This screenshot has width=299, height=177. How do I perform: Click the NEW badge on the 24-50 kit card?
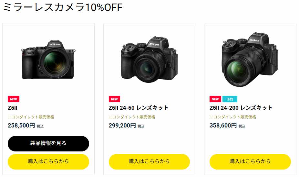(x=114, y=99)
